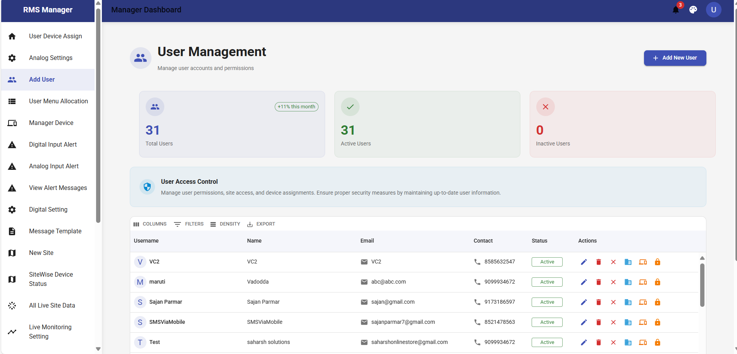Click the RMS Manager title
The height and width of the screenshot is (354, 737).
48,10
